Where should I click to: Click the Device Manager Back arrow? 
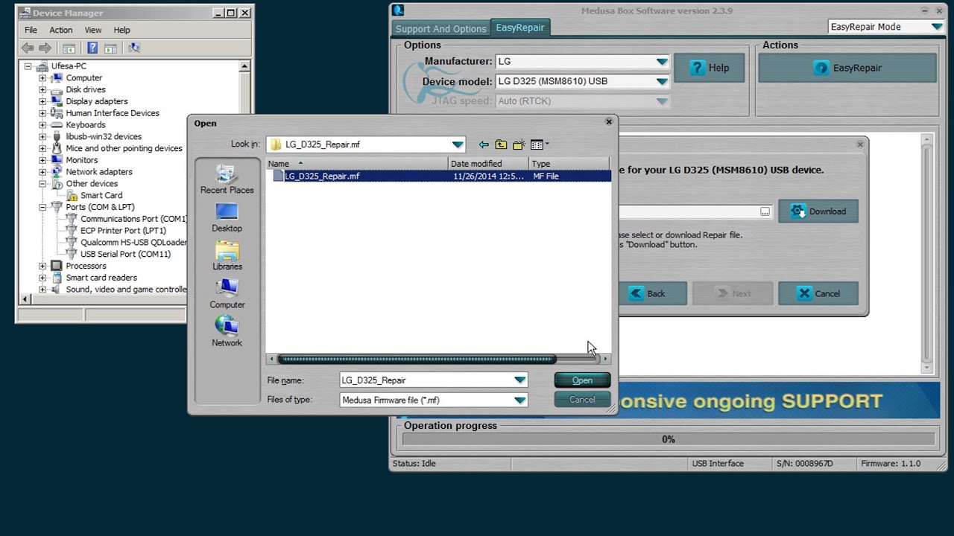click(x=28, y=48)
